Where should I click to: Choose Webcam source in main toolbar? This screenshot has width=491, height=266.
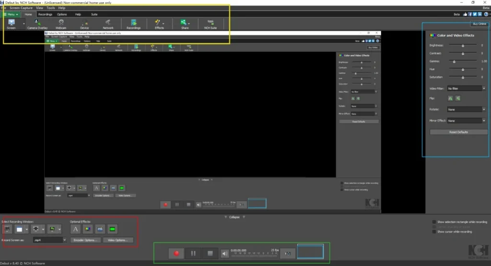tap(61, 24)
